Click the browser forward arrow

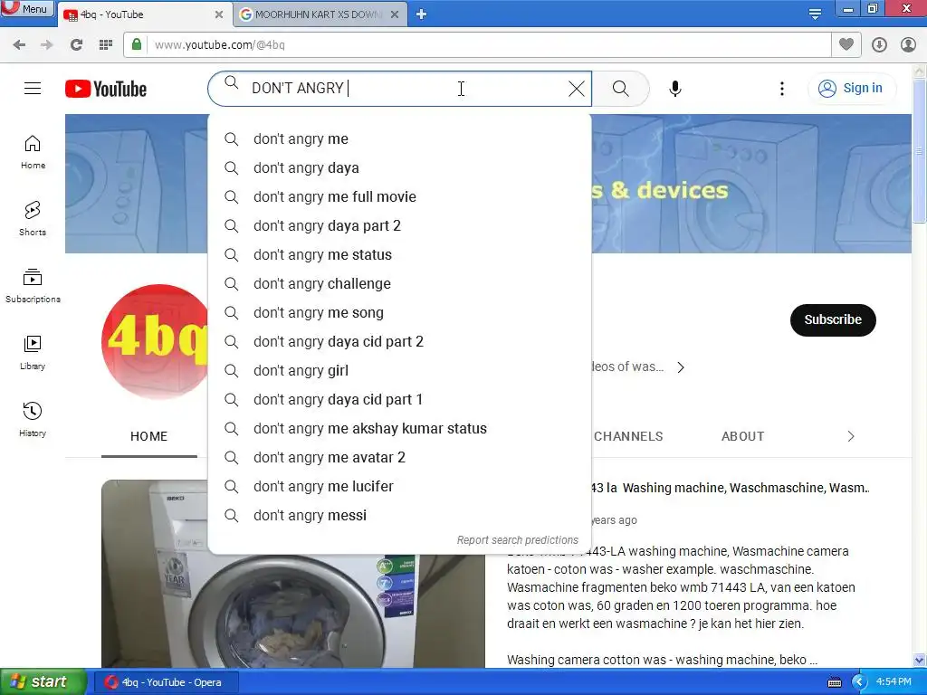coord(47,45)
